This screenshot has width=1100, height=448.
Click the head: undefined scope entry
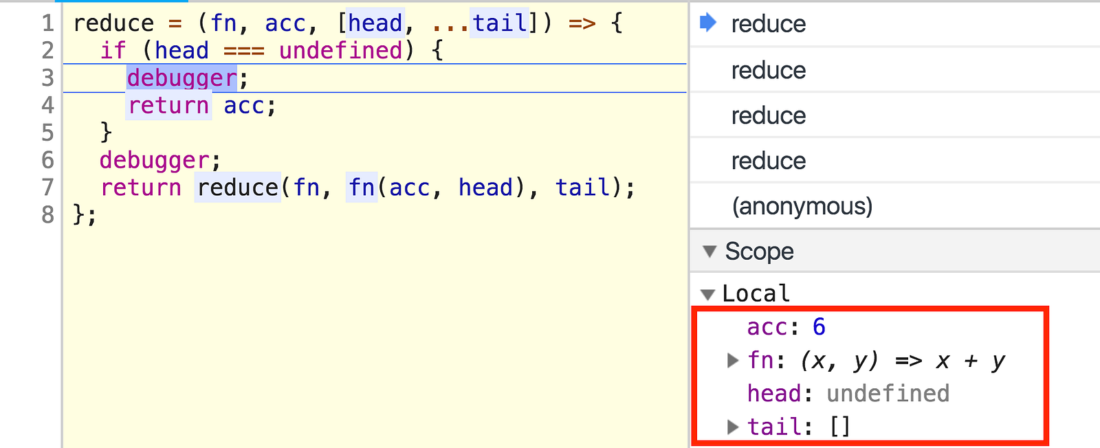click(x=848, y=394)
